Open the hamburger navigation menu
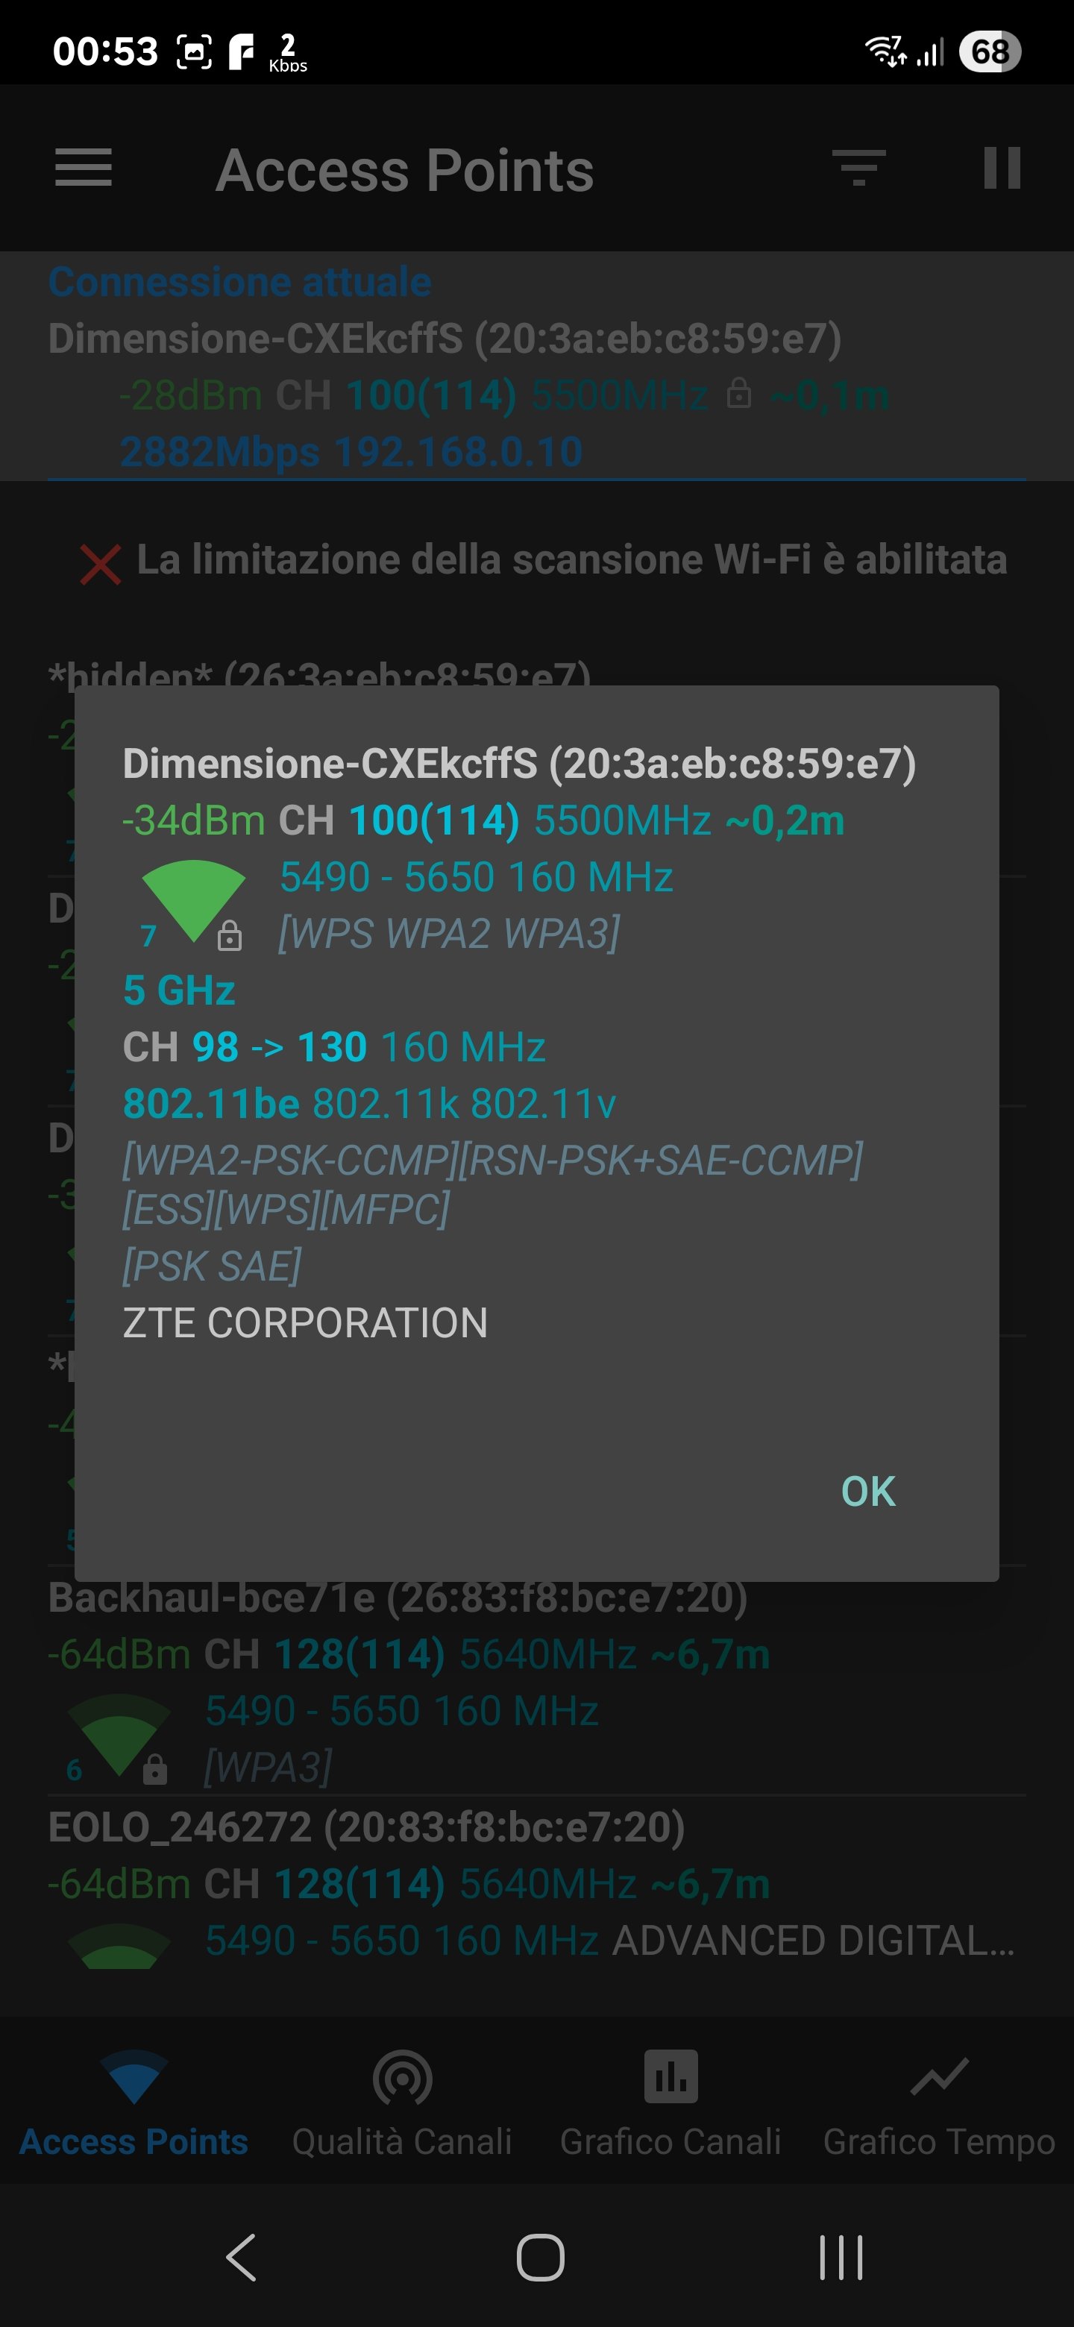1074x2327 pixels. coord(83,168)
